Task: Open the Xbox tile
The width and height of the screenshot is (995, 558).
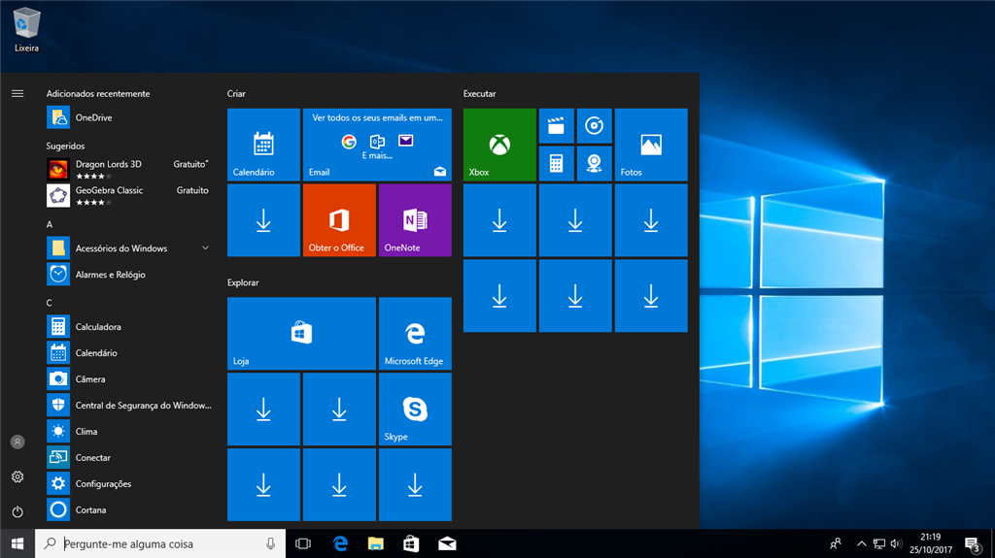Action: [499, 145]
